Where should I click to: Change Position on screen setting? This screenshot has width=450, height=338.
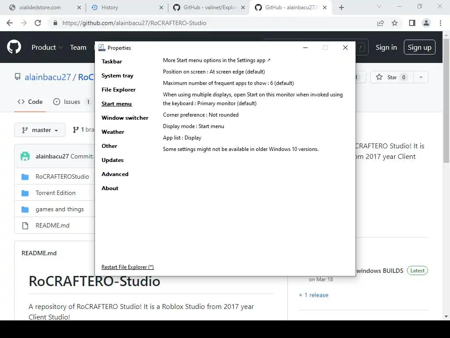coord(214,72)
